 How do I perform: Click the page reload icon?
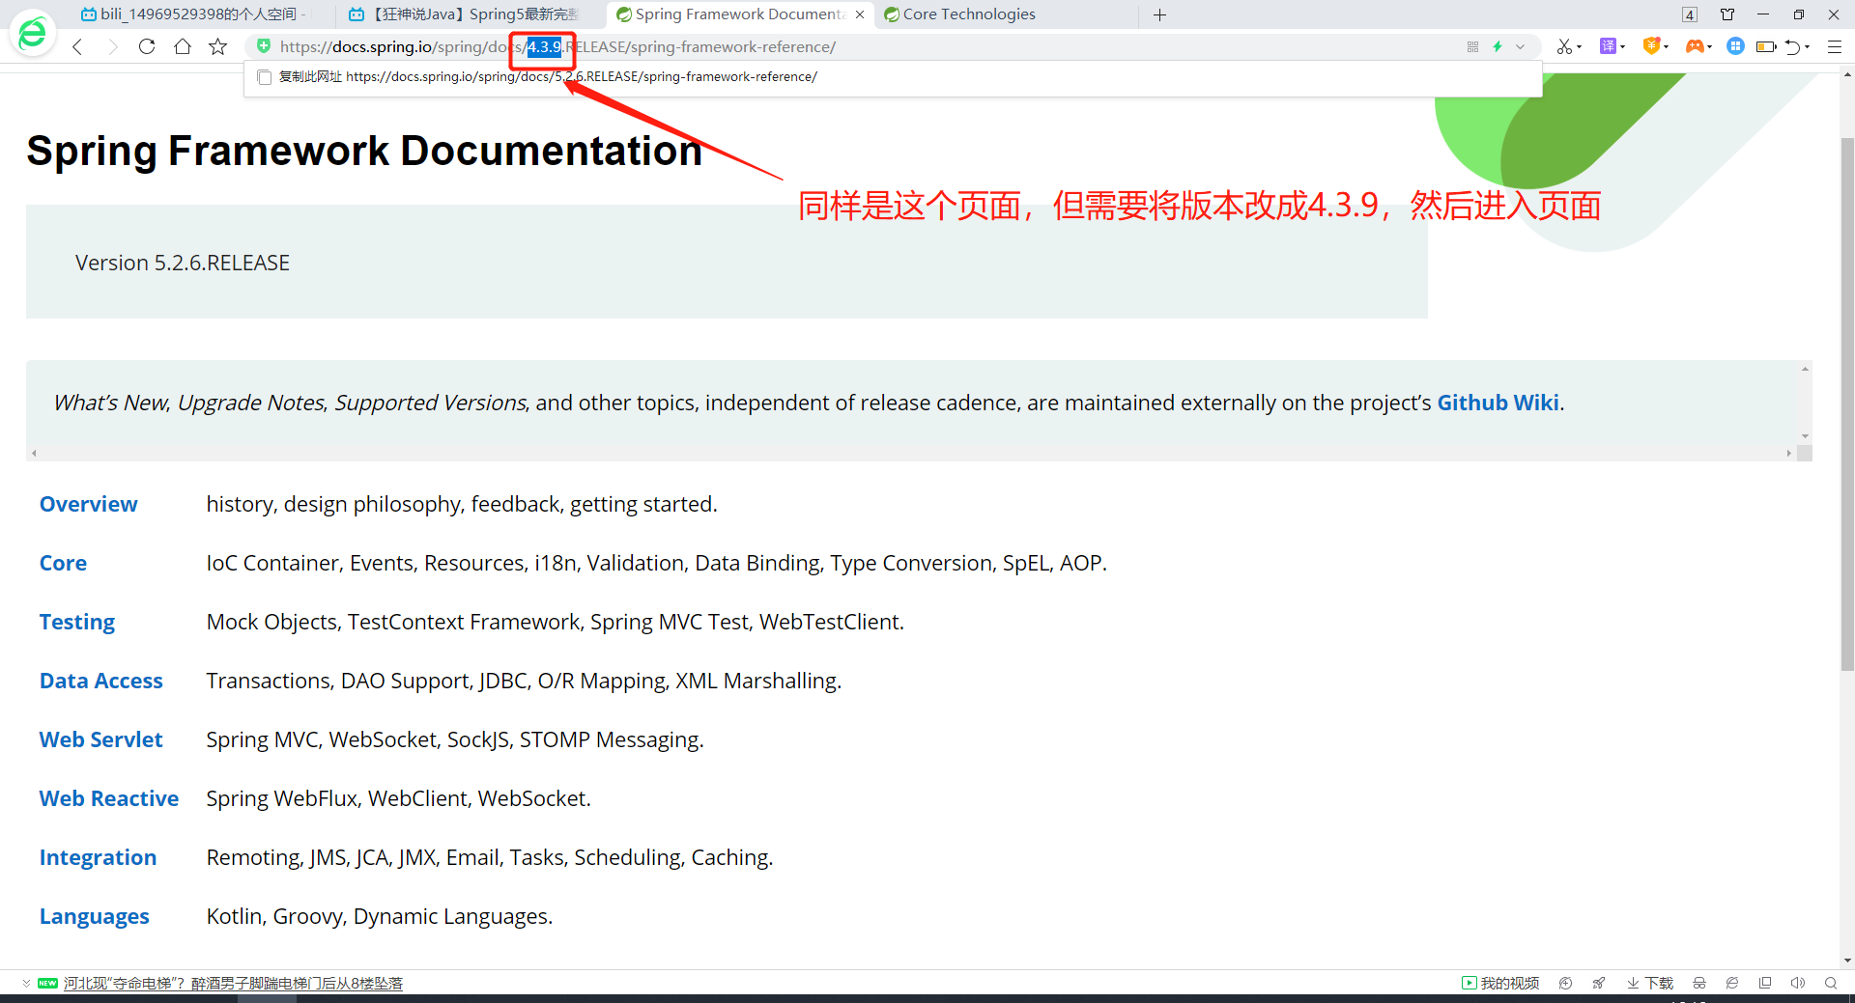pos(147,46)
